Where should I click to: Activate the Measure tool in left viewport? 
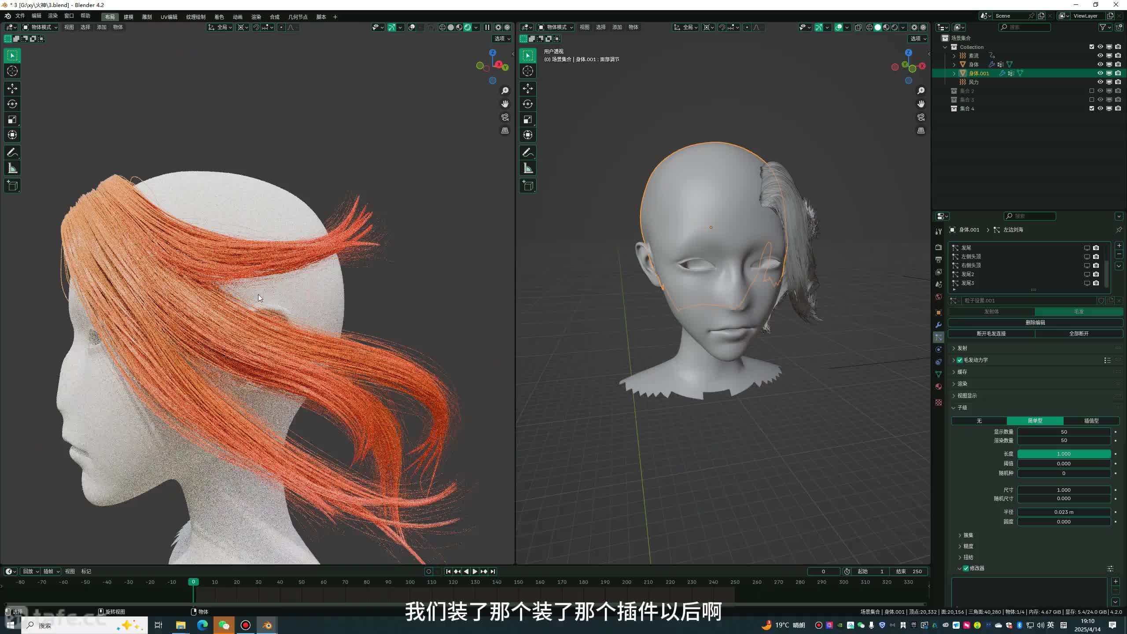click(12, 168)
